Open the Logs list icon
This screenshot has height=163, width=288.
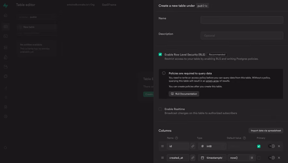point(6,97)
